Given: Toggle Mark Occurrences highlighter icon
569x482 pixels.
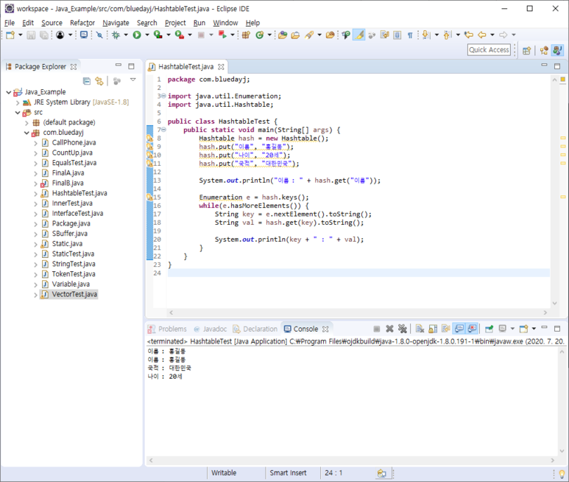Looking at the screenshot, I should click(359, 35).
